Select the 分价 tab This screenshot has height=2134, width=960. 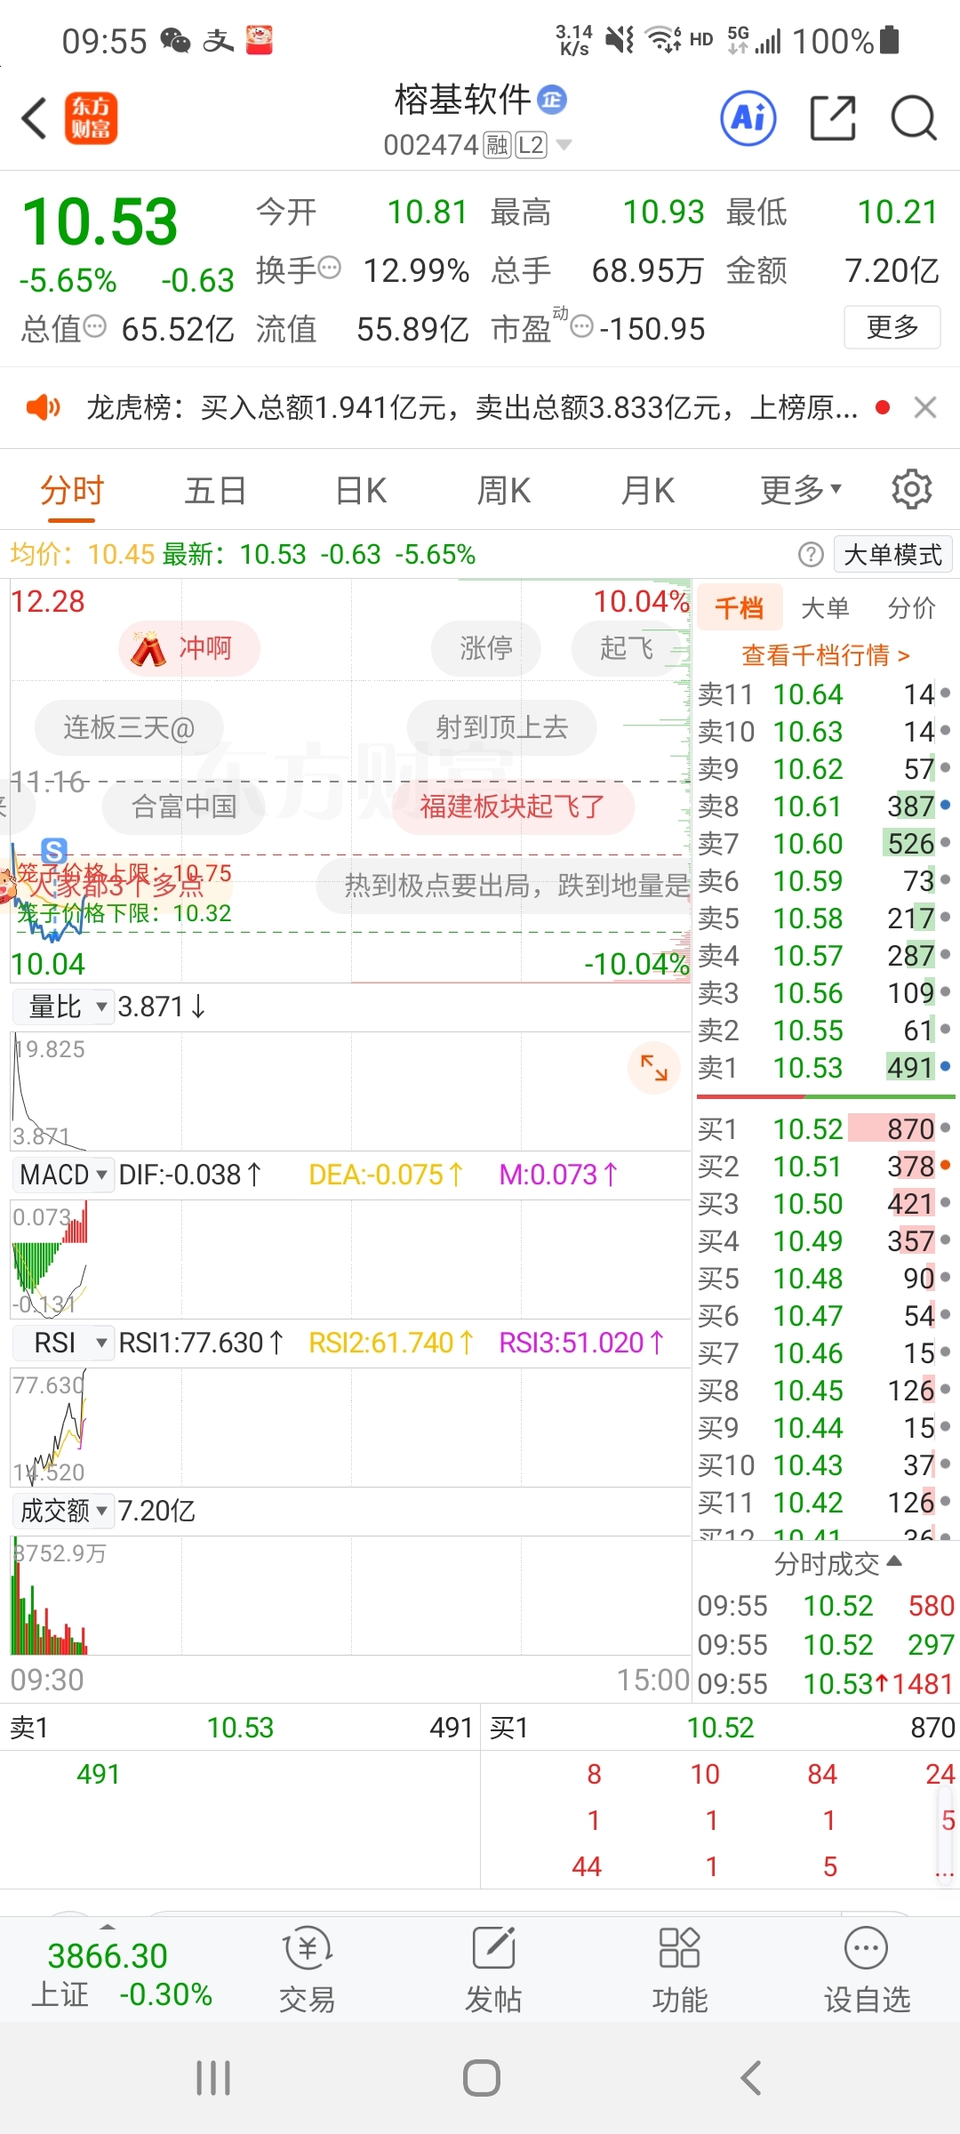(x=912, y=607)
